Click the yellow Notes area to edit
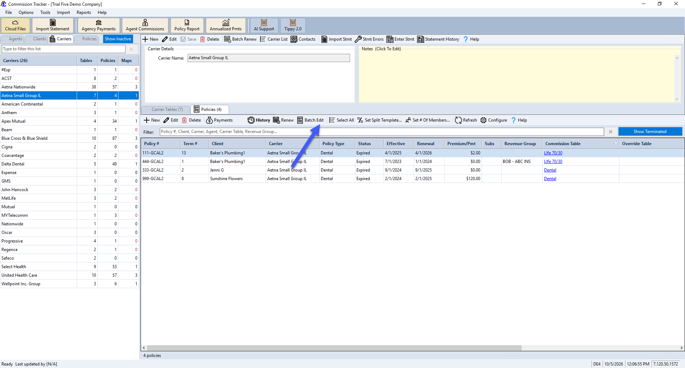 click(517, 77)
